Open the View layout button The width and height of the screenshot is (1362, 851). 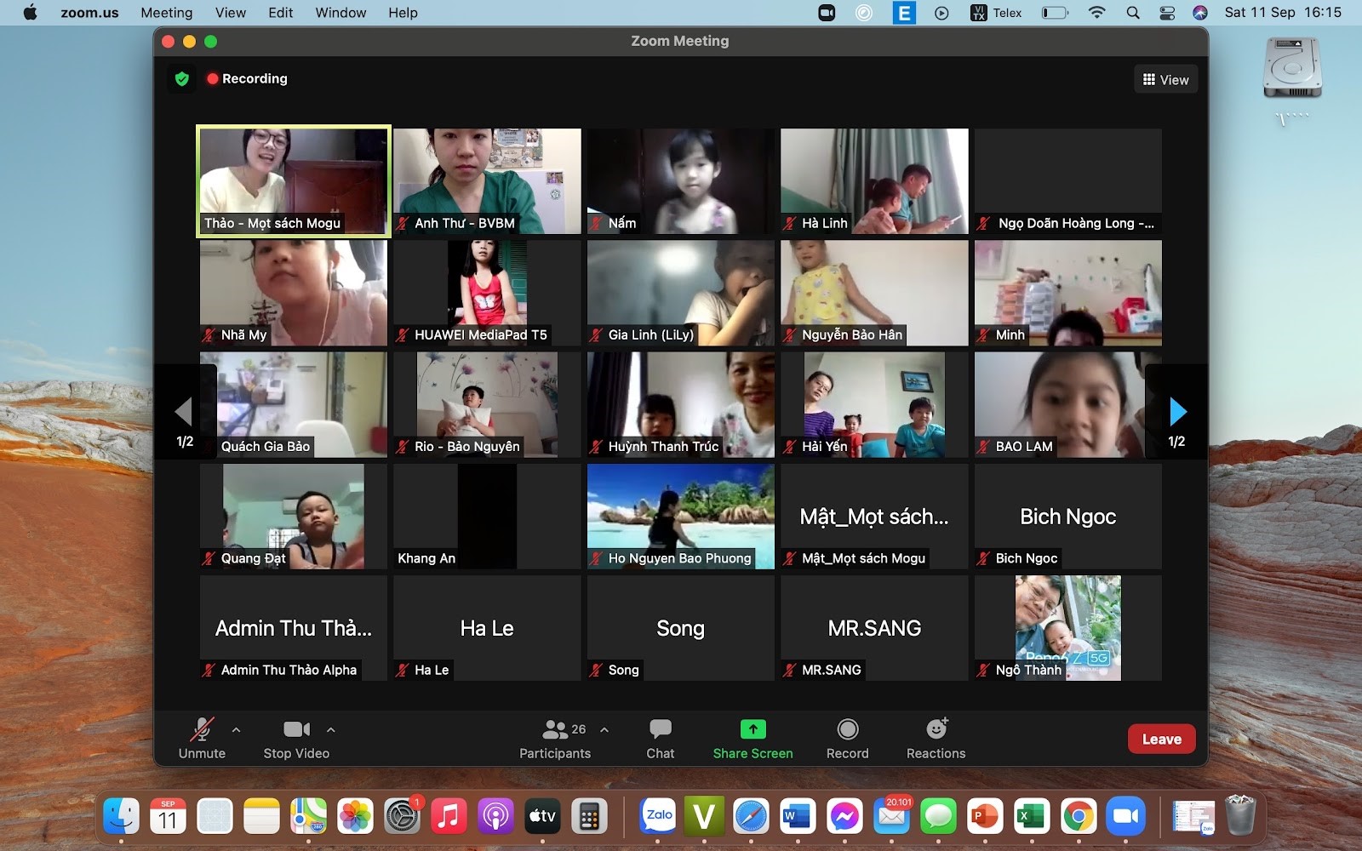1165,80
